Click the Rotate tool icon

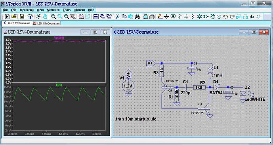coord(239,17)
